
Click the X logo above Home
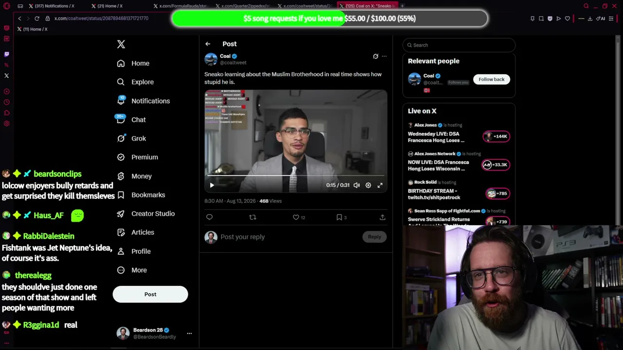121,44
